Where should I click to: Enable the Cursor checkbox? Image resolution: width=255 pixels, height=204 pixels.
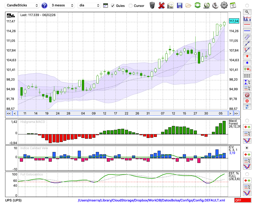tap(131, 6)
